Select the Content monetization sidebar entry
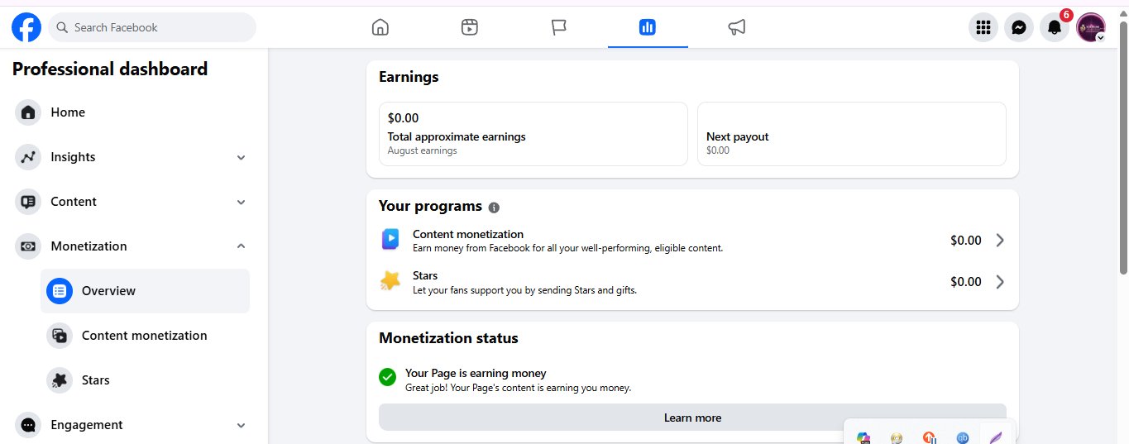 click(145, 336)
